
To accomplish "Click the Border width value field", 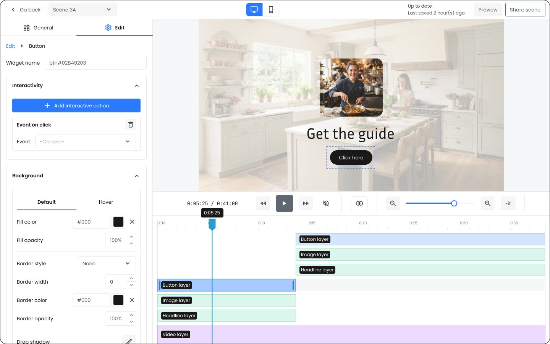I will tap(116, 282).
